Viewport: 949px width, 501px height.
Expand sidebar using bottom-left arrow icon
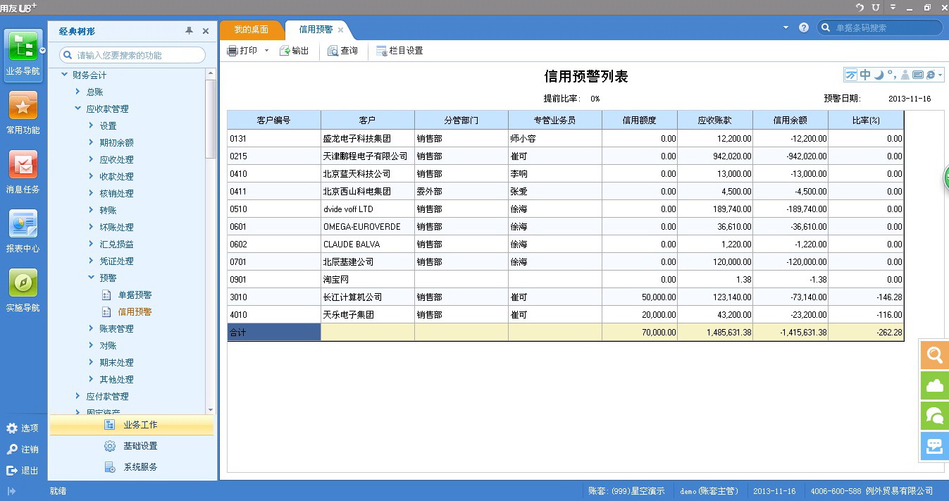click(x=11, y=490)
